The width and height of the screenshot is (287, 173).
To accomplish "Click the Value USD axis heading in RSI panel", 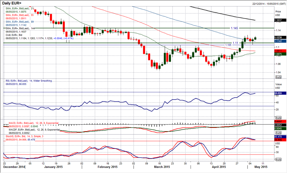I will 278,86.
